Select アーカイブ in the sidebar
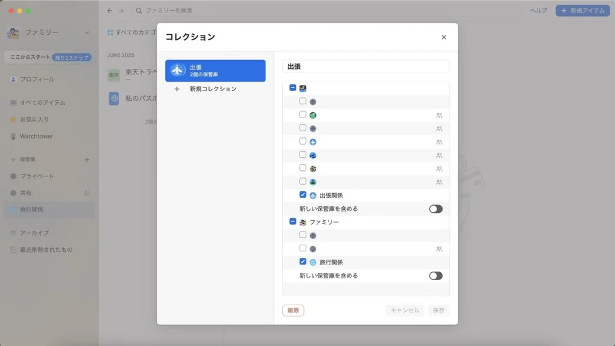The image size is (615, 346). (x=34, y=233)
